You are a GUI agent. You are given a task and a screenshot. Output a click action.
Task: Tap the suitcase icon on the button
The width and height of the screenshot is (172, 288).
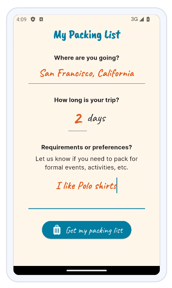click(57, 230)
